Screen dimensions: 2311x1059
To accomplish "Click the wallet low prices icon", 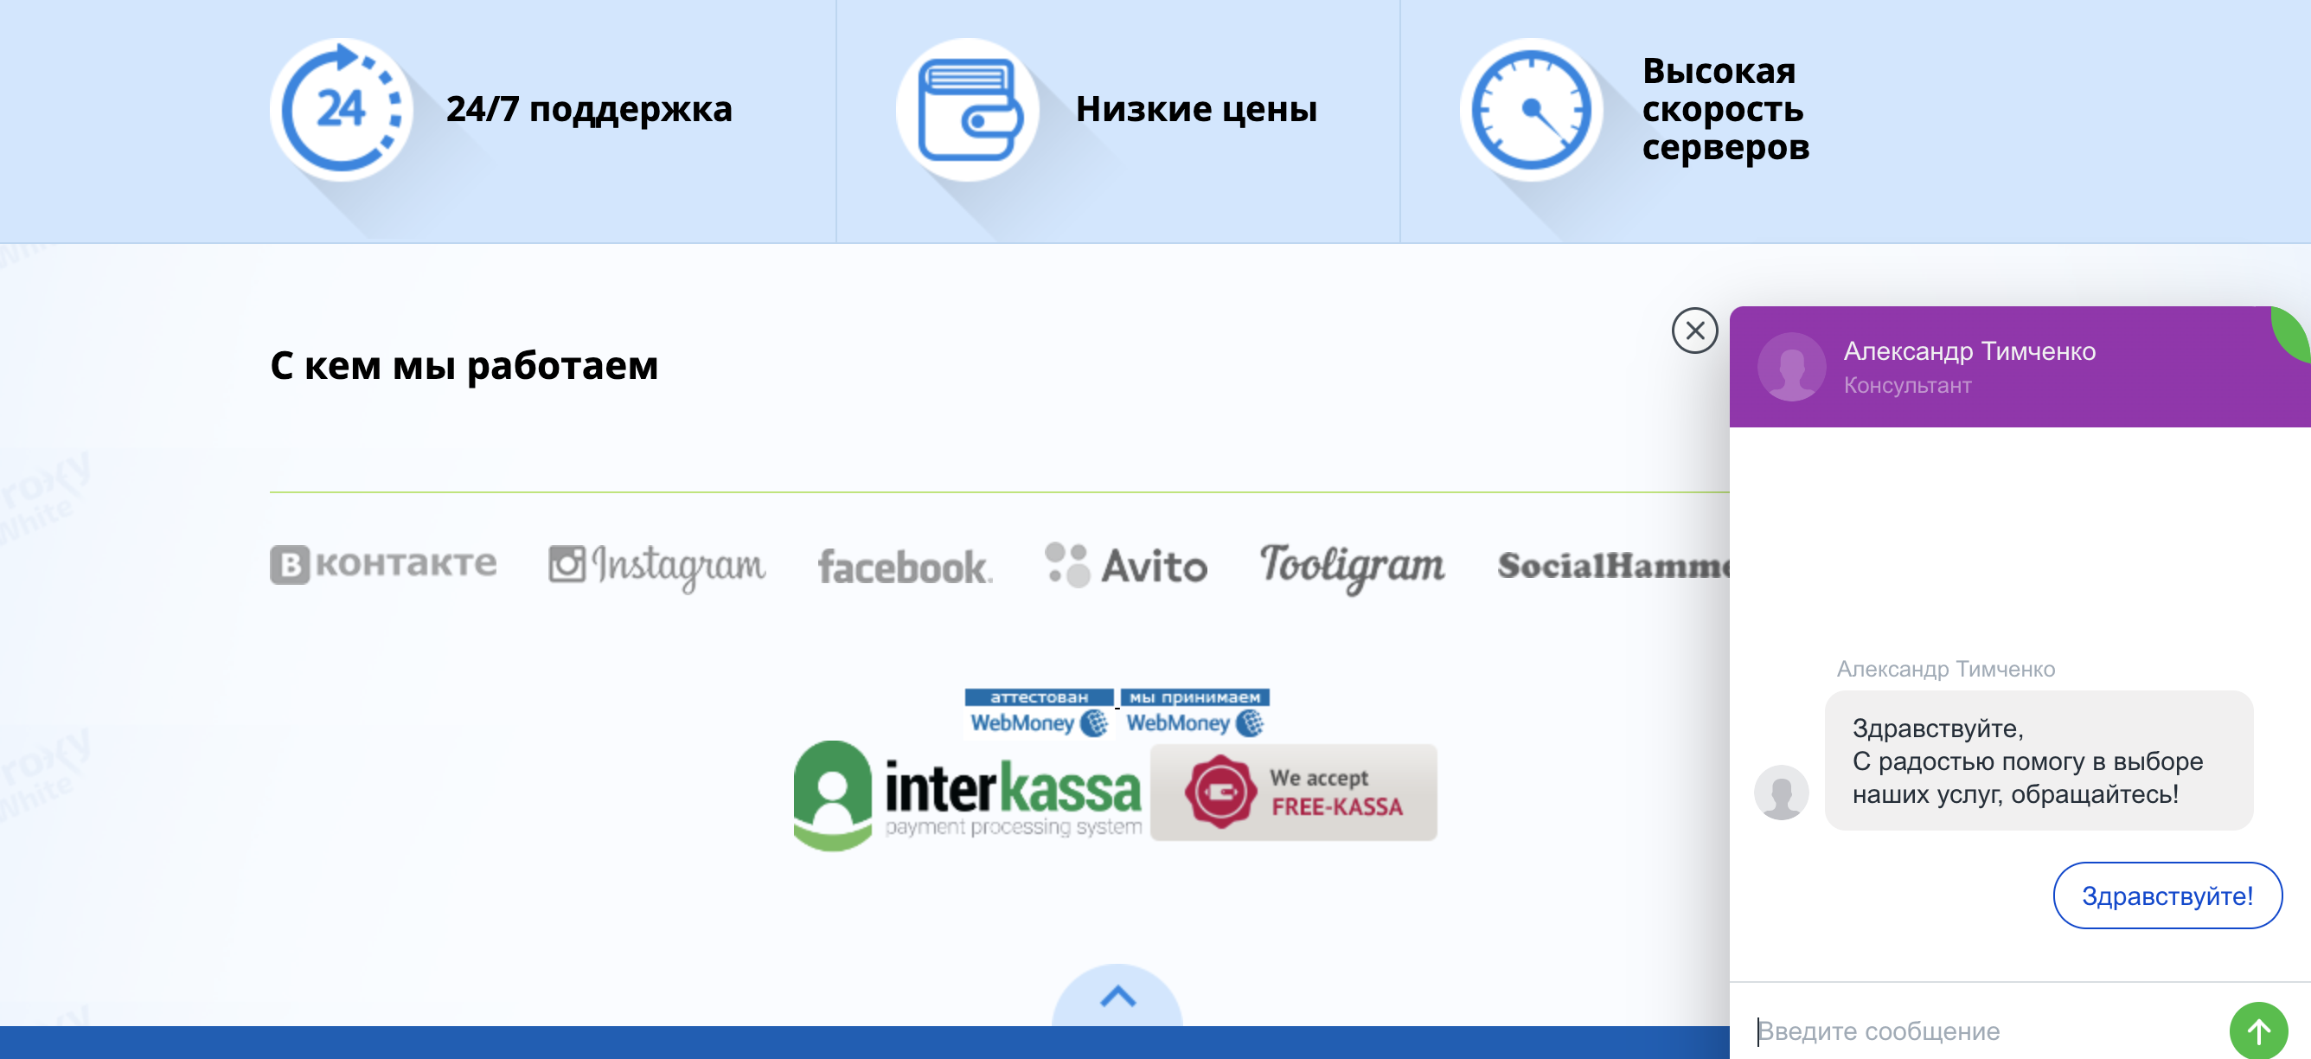I will coord(969,110).
